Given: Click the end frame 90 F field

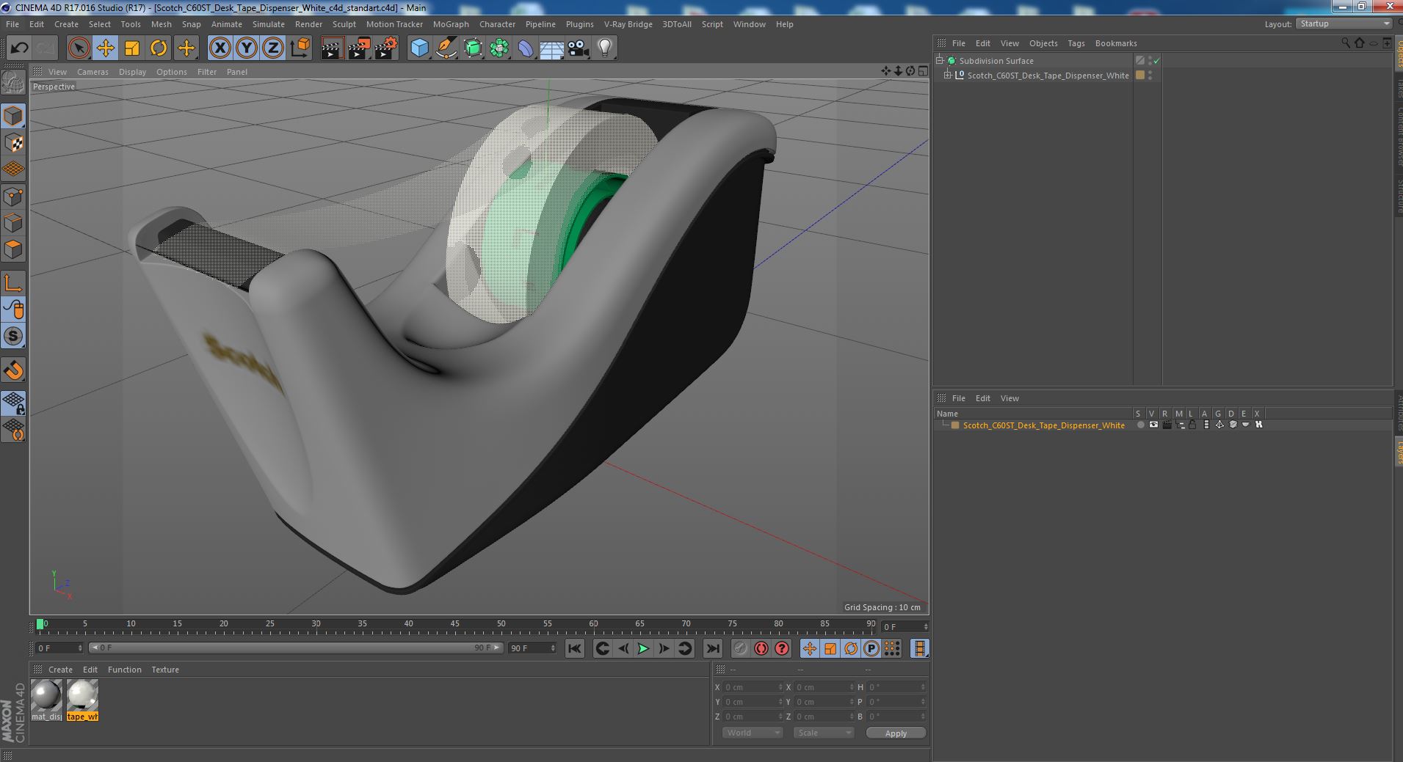Looking at the screenshot, I should tap(532, 648).
